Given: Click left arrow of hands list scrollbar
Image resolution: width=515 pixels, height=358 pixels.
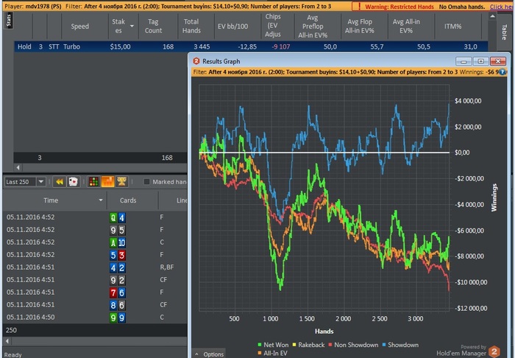Looking at the screenshot, I should [x=7, y=341].
